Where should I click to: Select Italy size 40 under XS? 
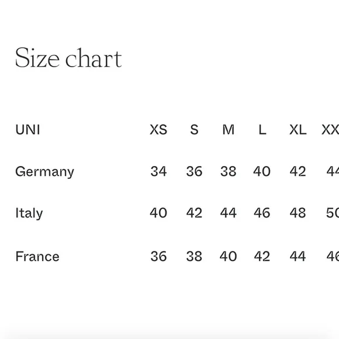(x=158, y=213)
